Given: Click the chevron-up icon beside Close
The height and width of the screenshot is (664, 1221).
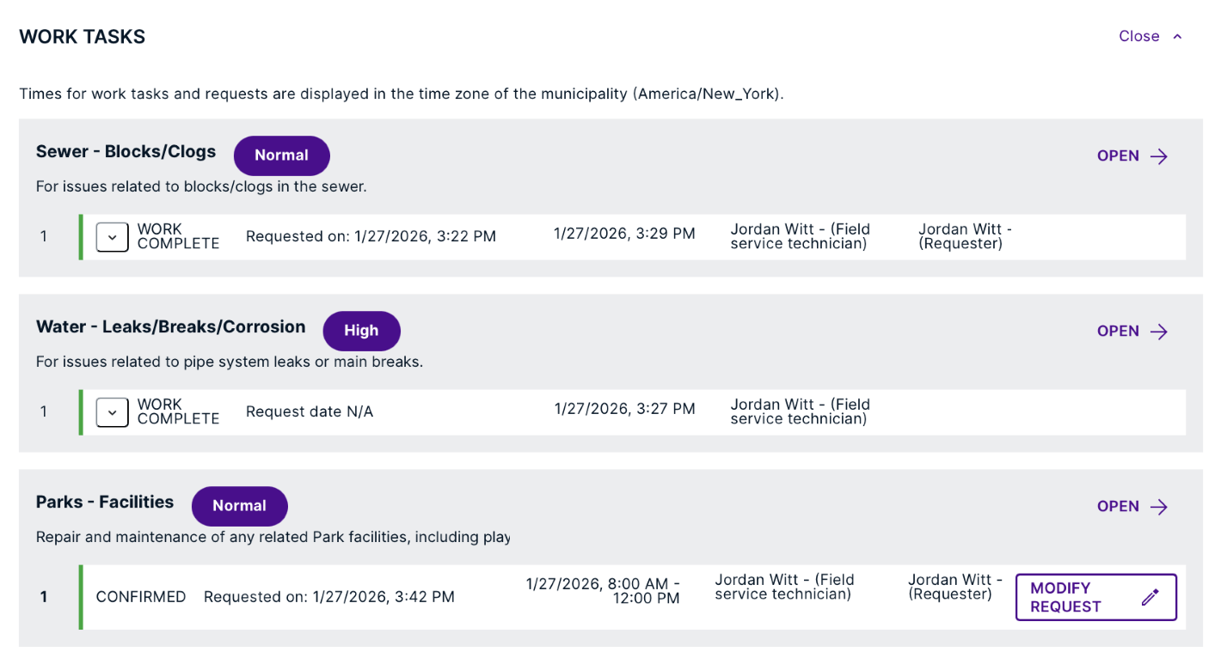Looking at the screenshot, I should (1178, 36).
